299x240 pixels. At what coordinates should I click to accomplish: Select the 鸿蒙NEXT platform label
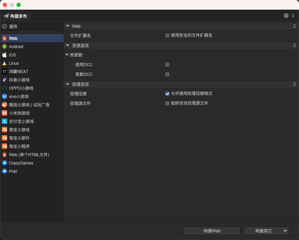point(19,72)
